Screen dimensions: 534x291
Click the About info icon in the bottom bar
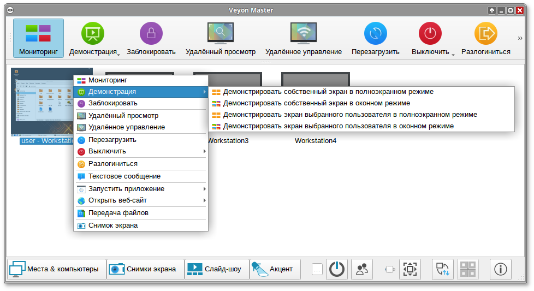[x=501, y=269]
